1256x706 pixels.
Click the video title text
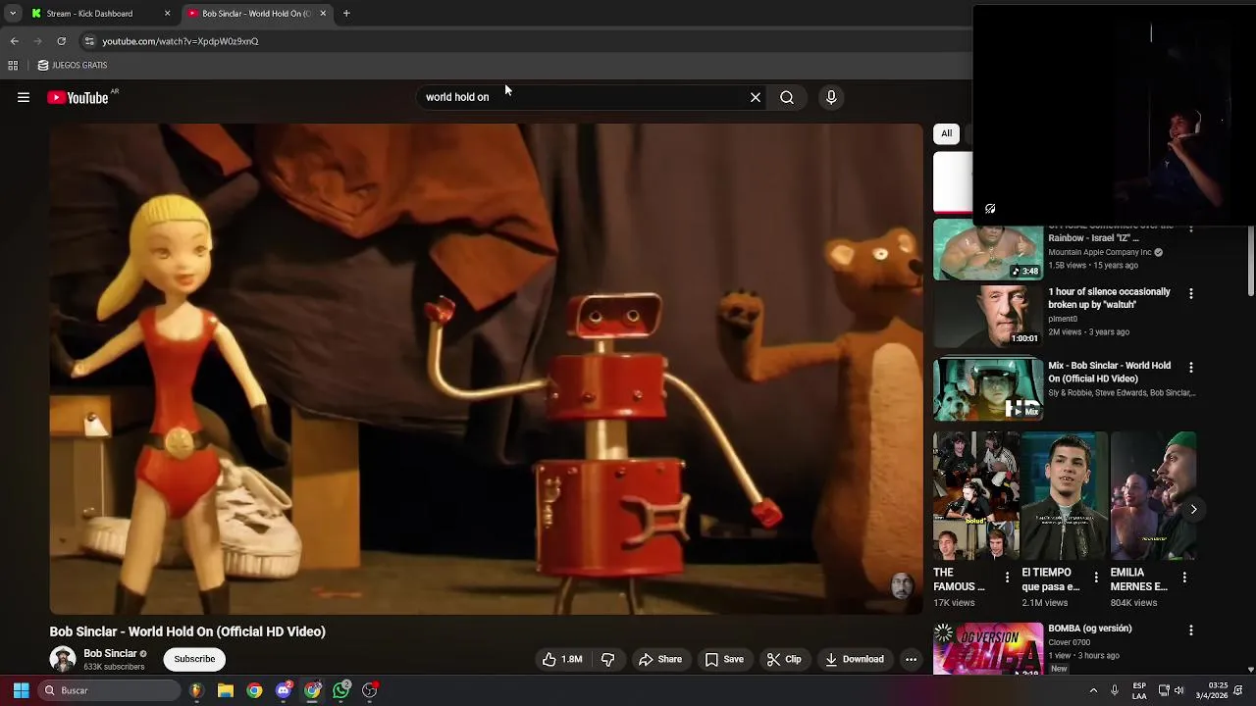(187, 631)
